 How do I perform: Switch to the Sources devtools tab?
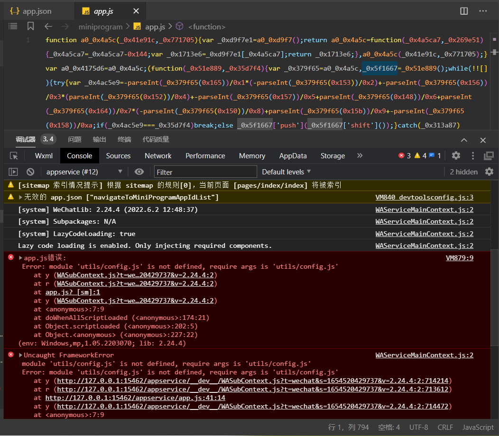click(118, 156)
